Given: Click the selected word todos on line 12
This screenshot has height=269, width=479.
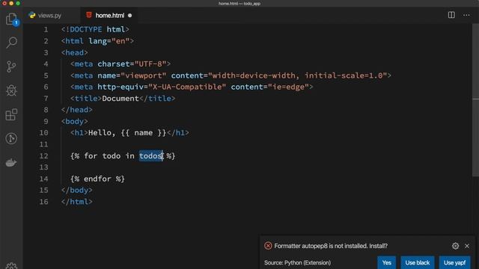Looking at the screenshot, I should click(x=151, y=156).
